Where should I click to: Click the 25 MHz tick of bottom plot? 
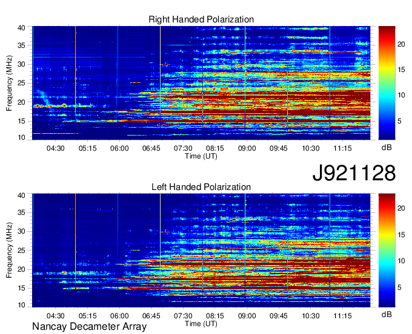21,250
